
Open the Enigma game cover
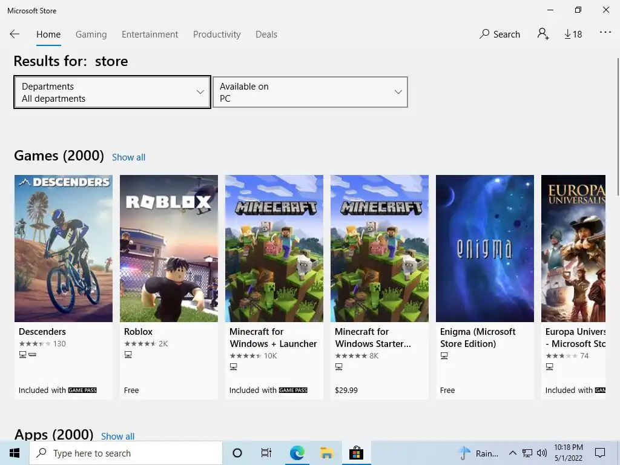[x=485, y=248]
